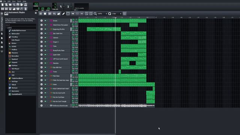The width and height of the screenshot is (240, 135).
Task: Add a sample track
Action: point(54,13)
